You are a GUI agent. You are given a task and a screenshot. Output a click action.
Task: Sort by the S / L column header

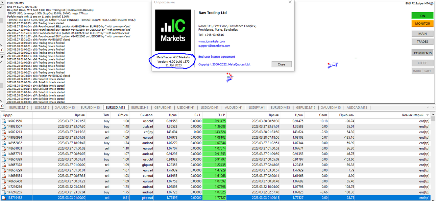[191, 115]
